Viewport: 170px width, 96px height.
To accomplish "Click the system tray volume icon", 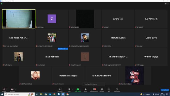I will tap(158, 94).
